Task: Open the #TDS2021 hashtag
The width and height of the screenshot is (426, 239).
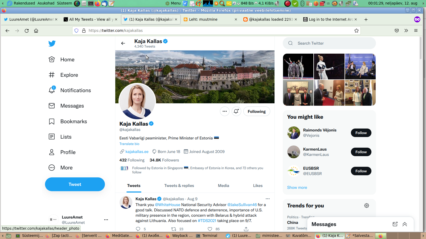Action: [207, 221]
